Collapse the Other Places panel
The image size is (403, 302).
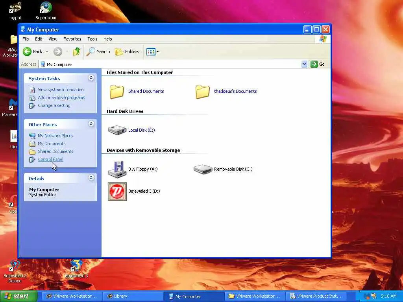click(91, 124)
